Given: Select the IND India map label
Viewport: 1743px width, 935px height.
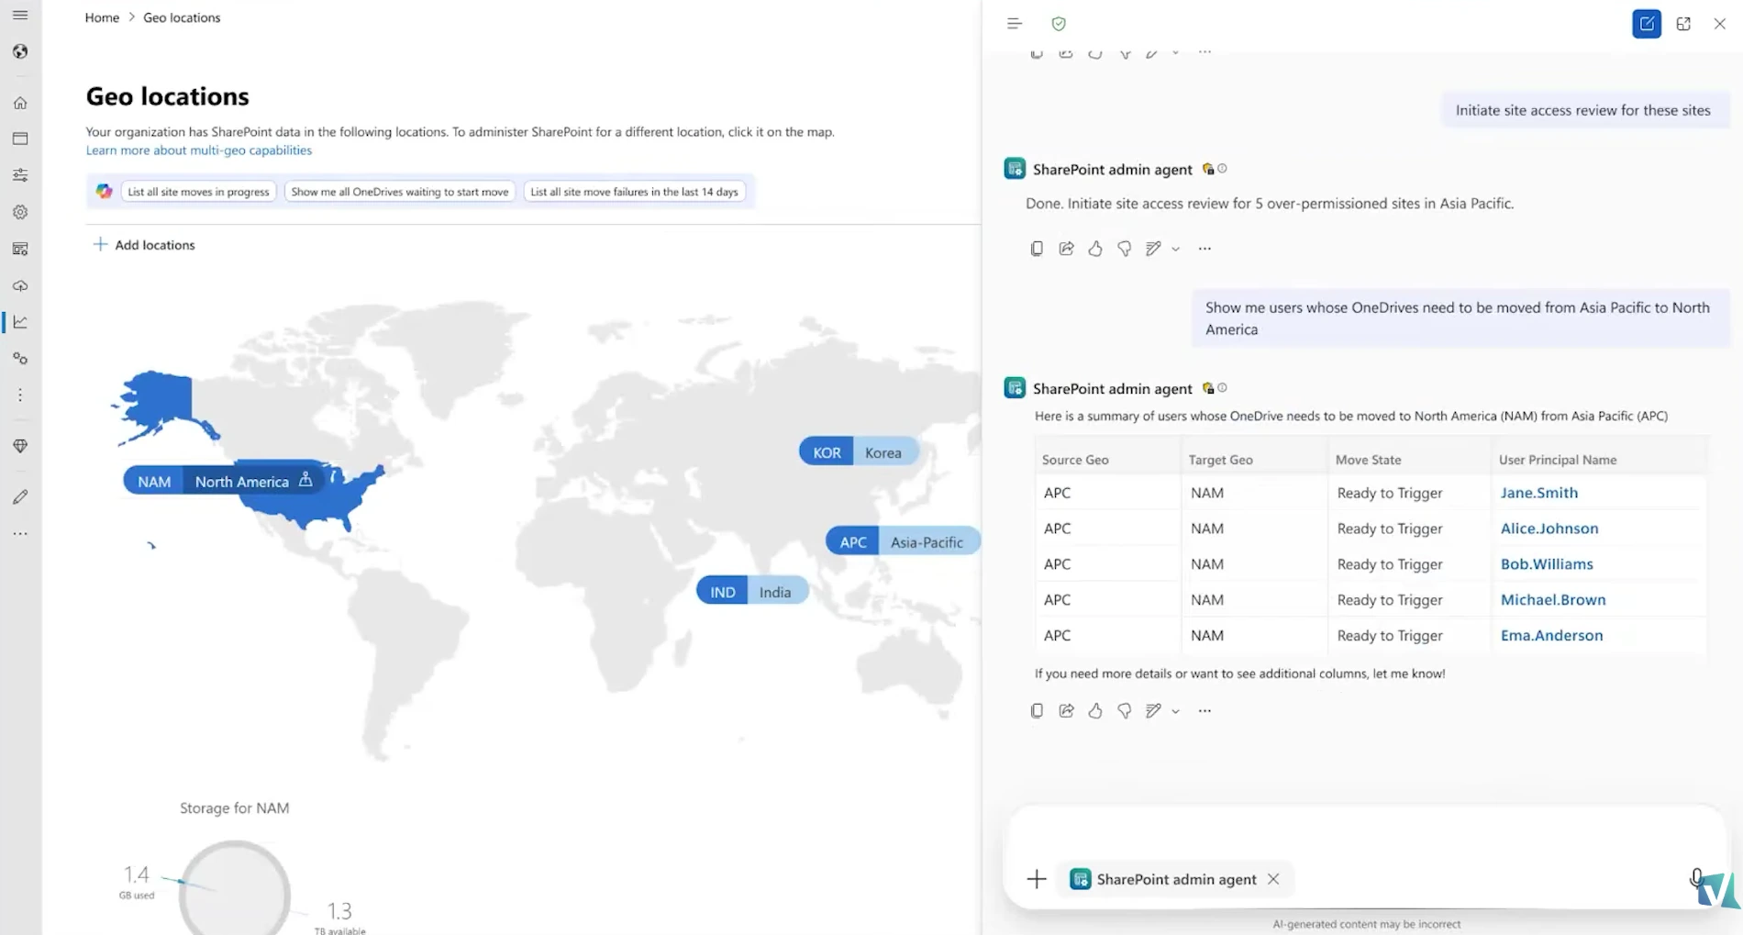Looking at the screenshot, I should tap(751, 592).
